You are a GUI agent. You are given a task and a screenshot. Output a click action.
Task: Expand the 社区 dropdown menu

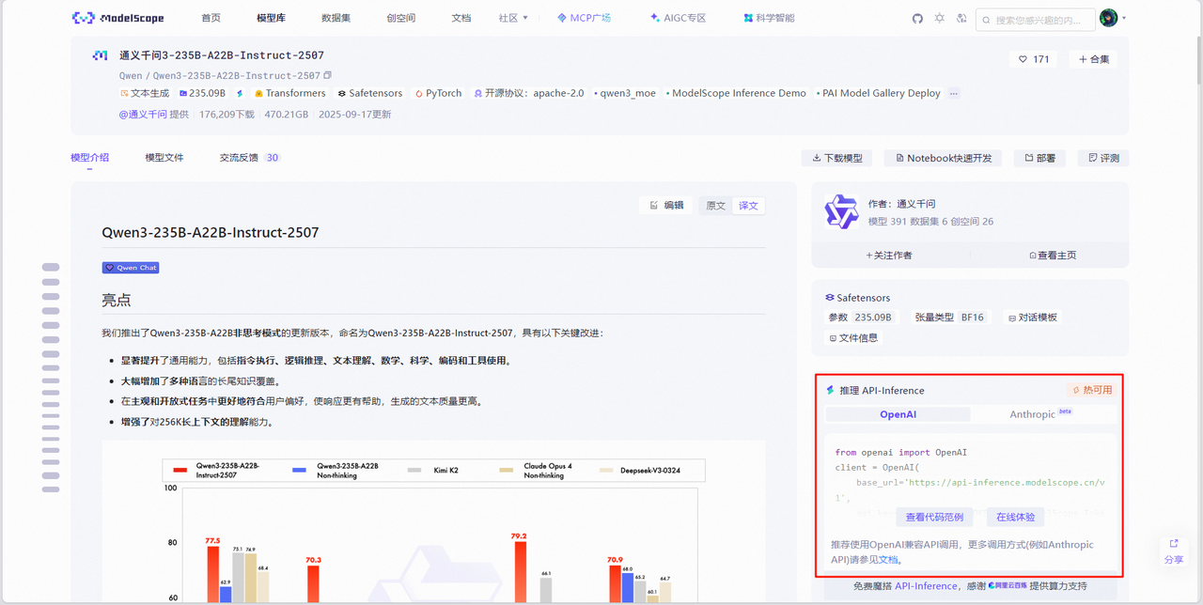click(x=513, y=18)
